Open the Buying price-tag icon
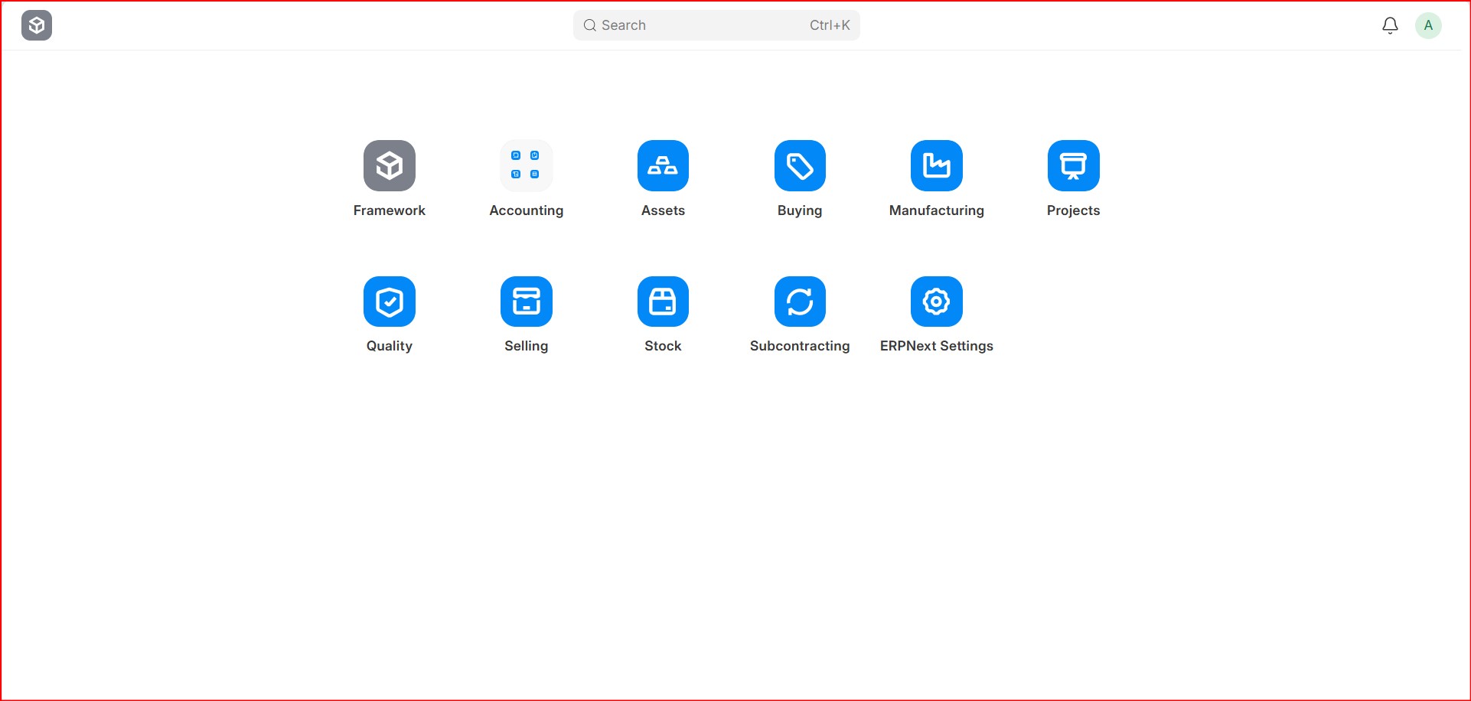This screenshot has height=701, width=1471. coord(800,165)
